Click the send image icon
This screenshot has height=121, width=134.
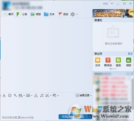click(x=28, y=95)
